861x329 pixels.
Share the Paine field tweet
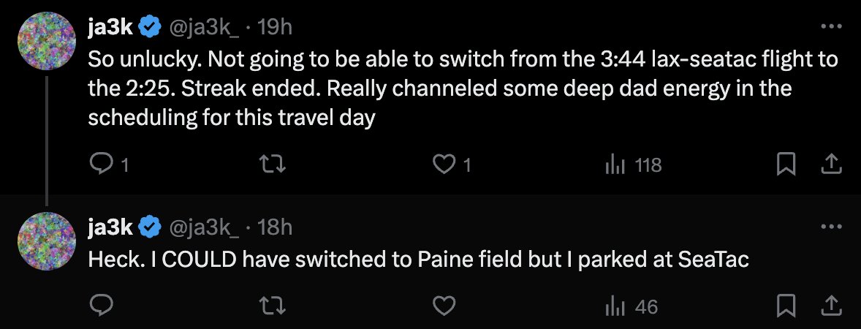(x=831, y=306)
